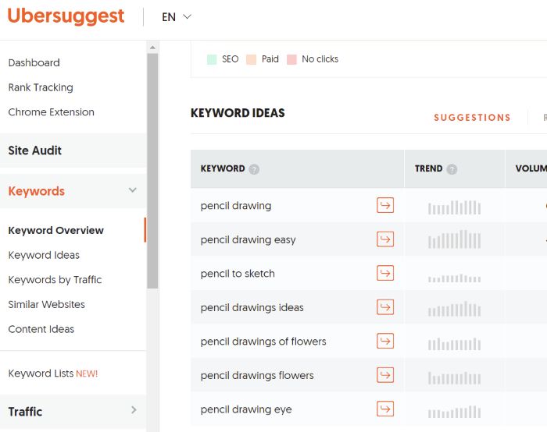Click trend chart for 'pencil drawings flowers'
Screen dimensions: 547x432
pos(454,378)
